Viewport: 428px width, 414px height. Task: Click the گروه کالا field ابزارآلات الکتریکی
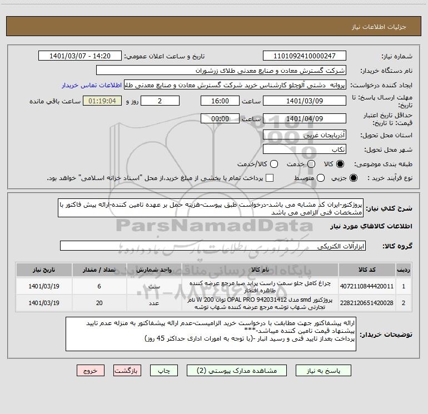click(213, 246)
